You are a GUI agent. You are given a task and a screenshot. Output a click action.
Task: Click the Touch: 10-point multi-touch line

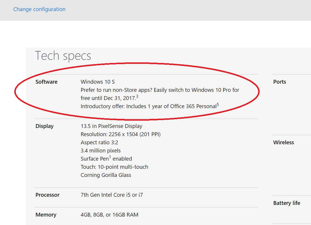pos(114,167)
